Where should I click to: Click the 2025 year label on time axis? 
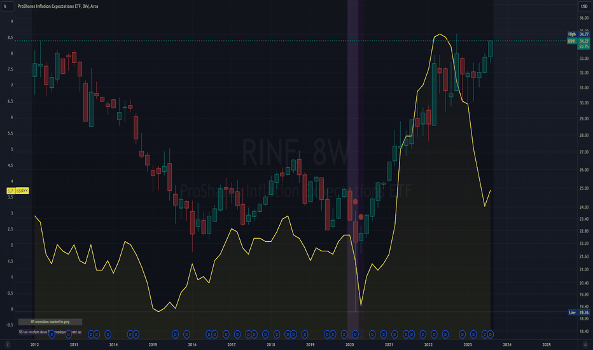tap(547, 345)
